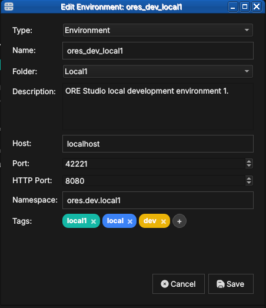Click the 'Port:' label

pos(21,164)
